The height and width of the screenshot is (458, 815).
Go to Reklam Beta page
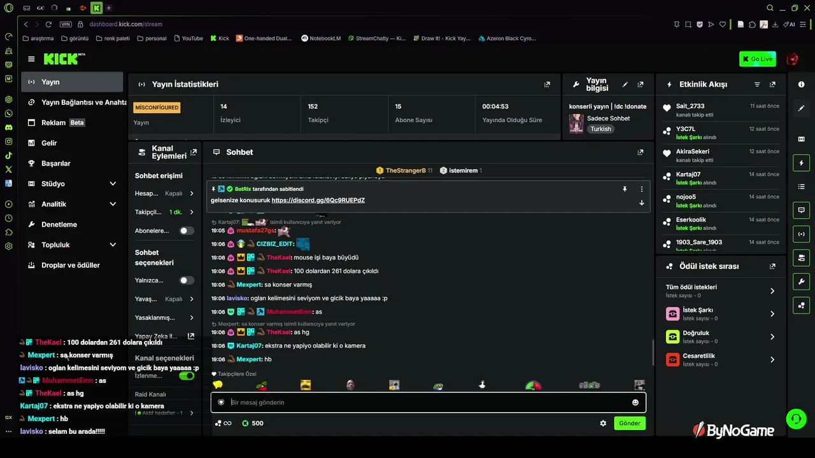coord(72,123)
